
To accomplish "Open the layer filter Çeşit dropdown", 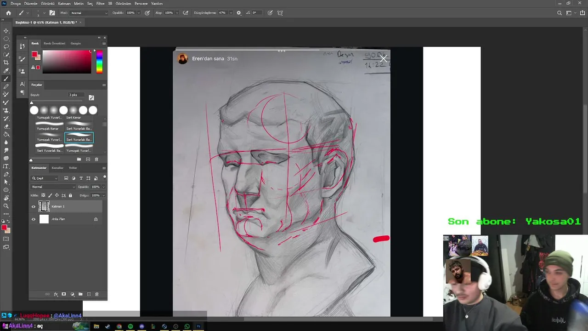I will pyautogui.click(x=45, y=178).
